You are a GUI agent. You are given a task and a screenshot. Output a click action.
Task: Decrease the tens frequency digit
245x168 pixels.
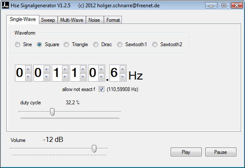tap(83, 77)
